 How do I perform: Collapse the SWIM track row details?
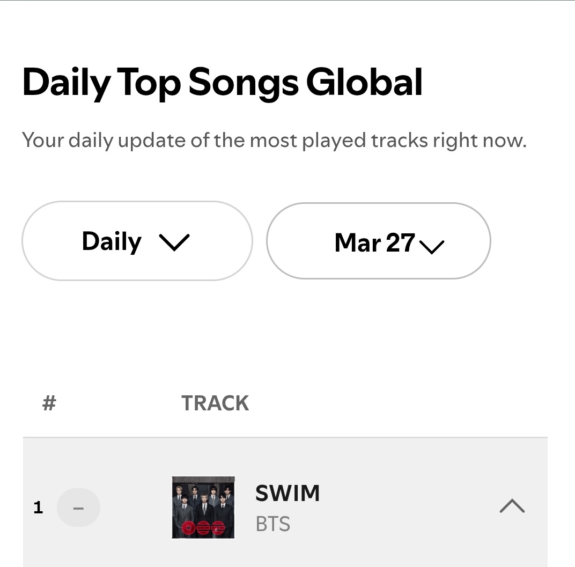tap(512, 506)
